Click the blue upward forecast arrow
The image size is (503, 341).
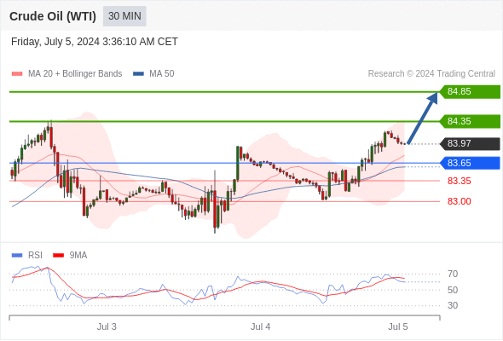[x=423, y=118]
